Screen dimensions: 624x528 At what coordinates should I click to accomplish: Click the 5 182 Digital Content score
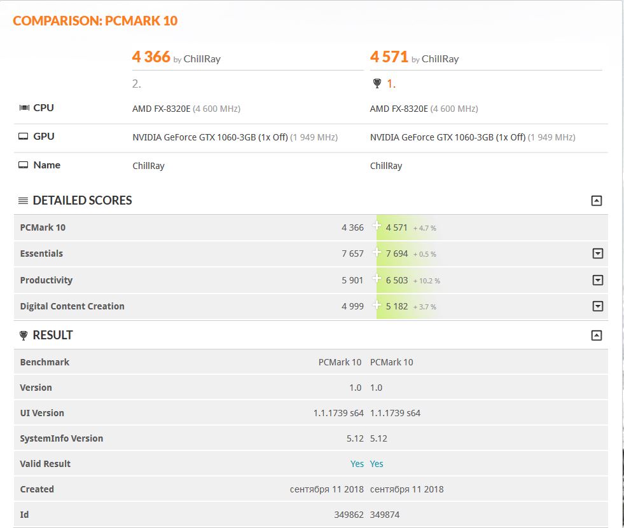point(397,306)
